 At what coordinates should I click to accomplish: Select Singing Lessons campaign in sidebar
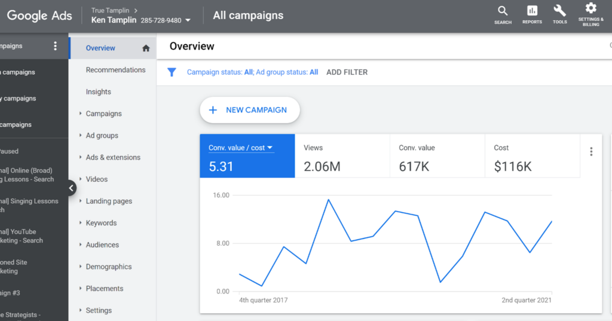point(29,206)
